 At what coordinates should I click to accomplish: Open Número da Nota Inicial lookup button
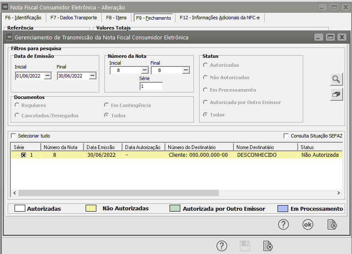point(144,70)
